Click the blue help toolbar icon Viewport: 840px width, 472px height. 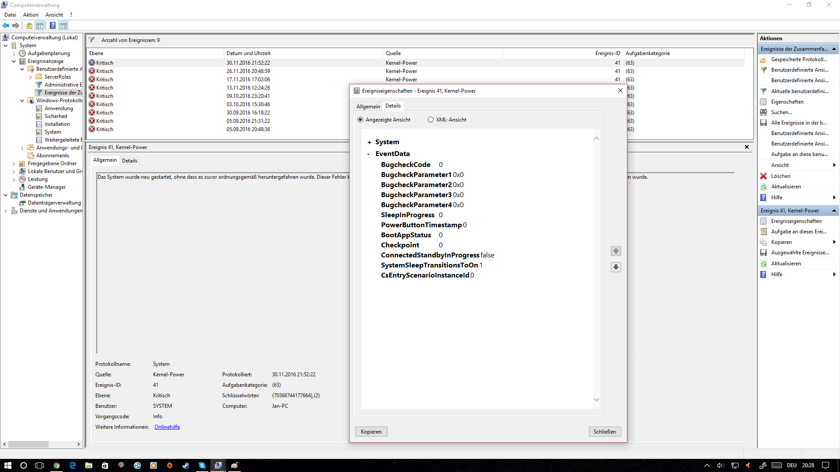point(52,25)
